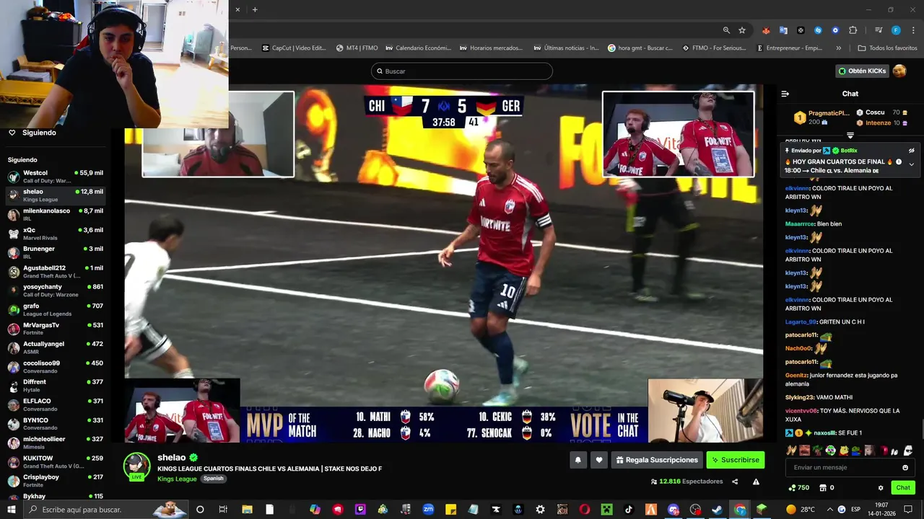
Task: Open Chrome three-dot menu
Action: click(x=912, y=30)
